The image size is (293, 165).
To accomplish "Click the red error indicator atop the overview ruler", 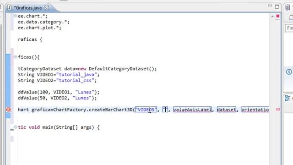I will [278, 16].
